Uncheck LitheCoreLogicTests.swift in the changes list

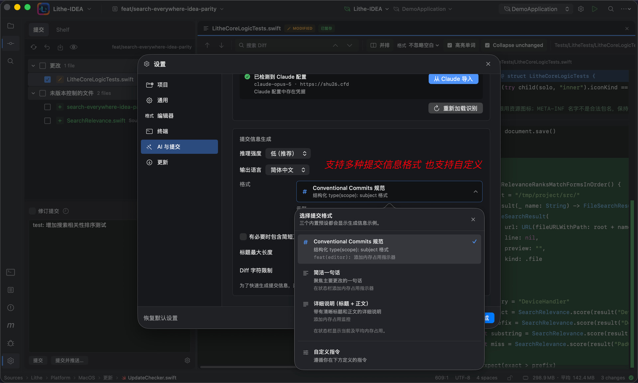tap(48, 79)
